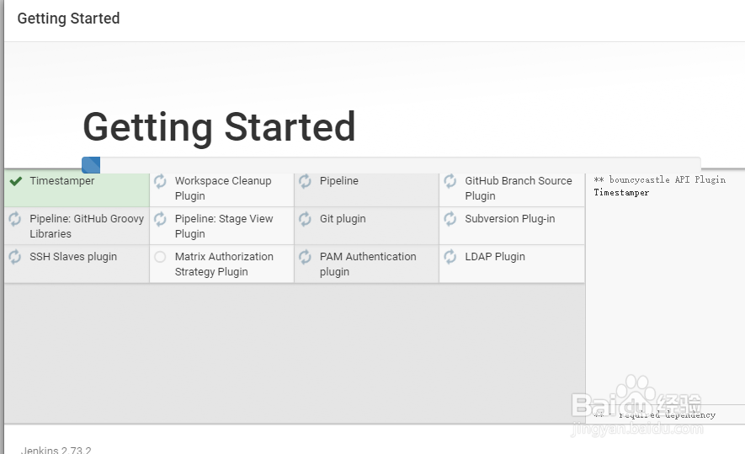The height and width of the screenshot is (454, 745).
Task: Click the spinner icon for SSH Slaves plugin
Action: [x=14, y=257]
